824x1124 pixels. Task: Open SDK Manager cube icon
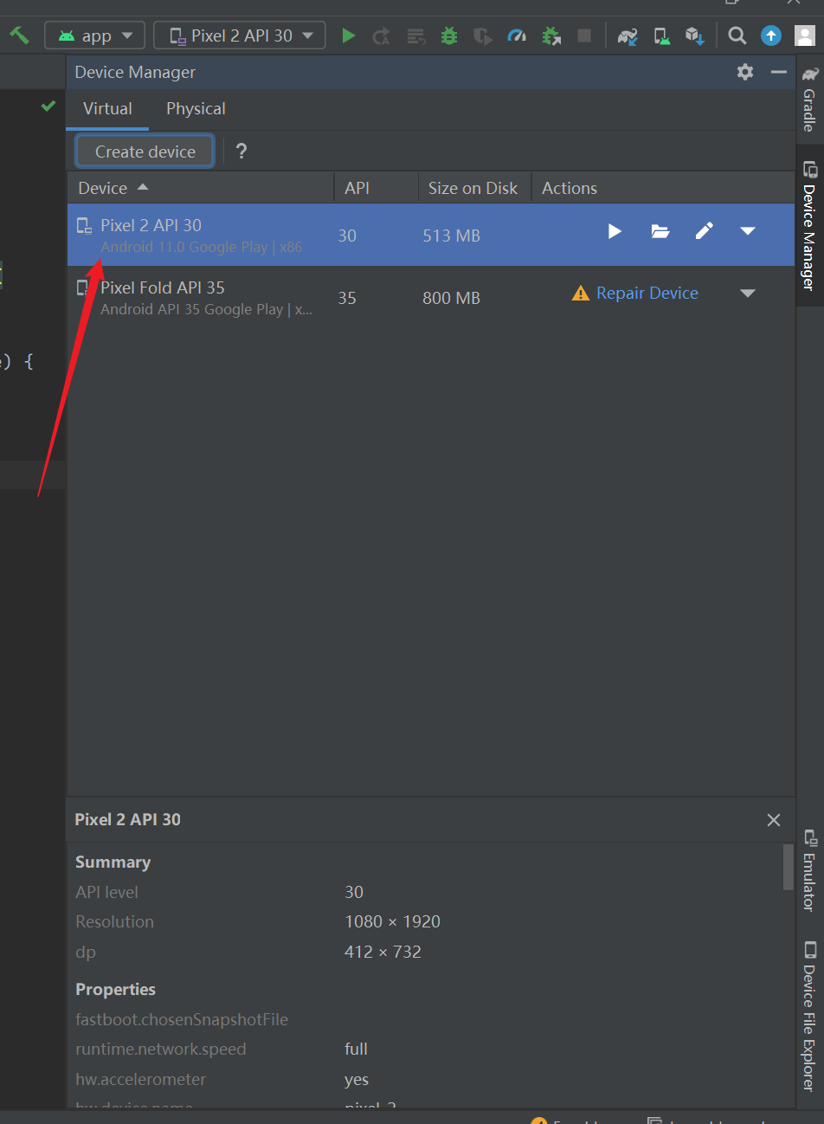[x=694, y=36]
